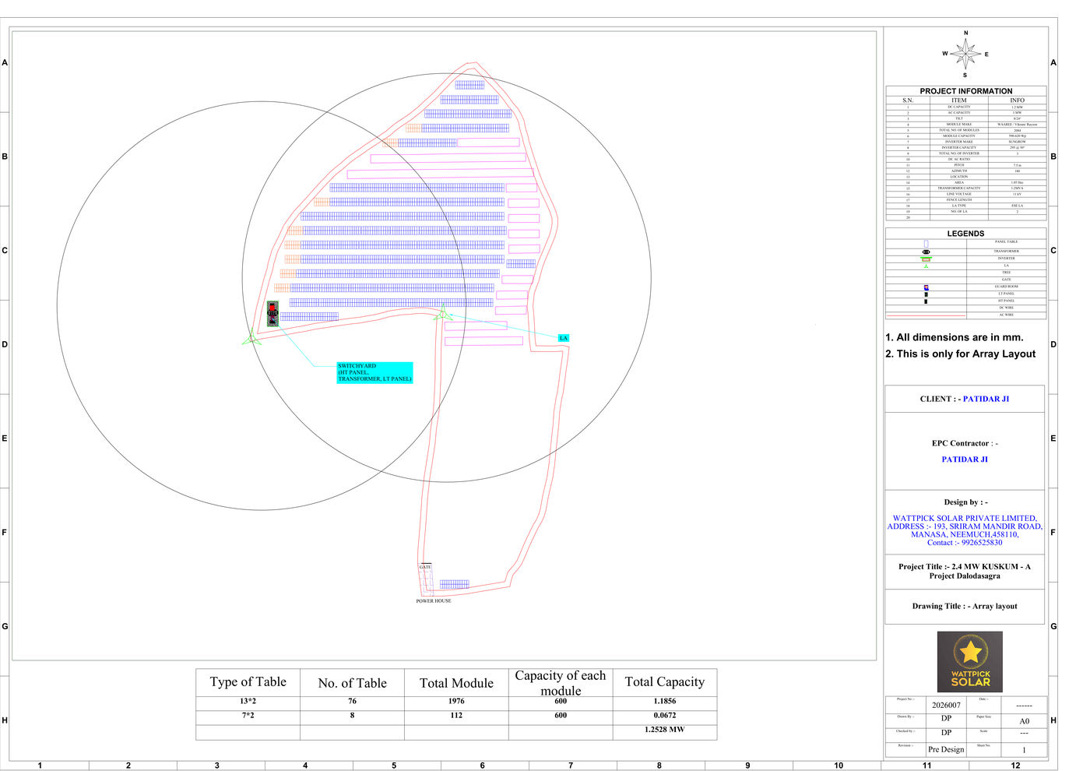Click the 'No. of Table' column header
This screenshot has width=1090, height=771.
point(352,683)
